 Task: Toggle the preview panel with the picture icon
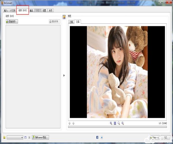(64, 17)
